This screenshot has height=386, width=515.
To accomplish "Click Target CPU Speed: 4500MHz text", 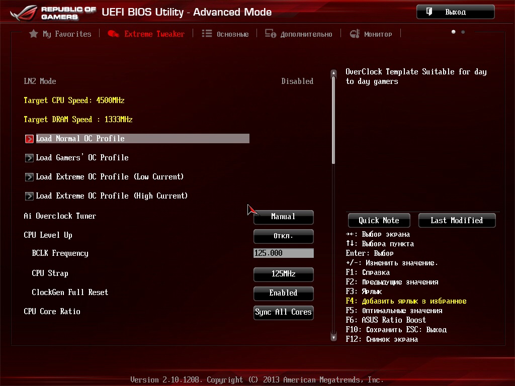I will point(74,101).
